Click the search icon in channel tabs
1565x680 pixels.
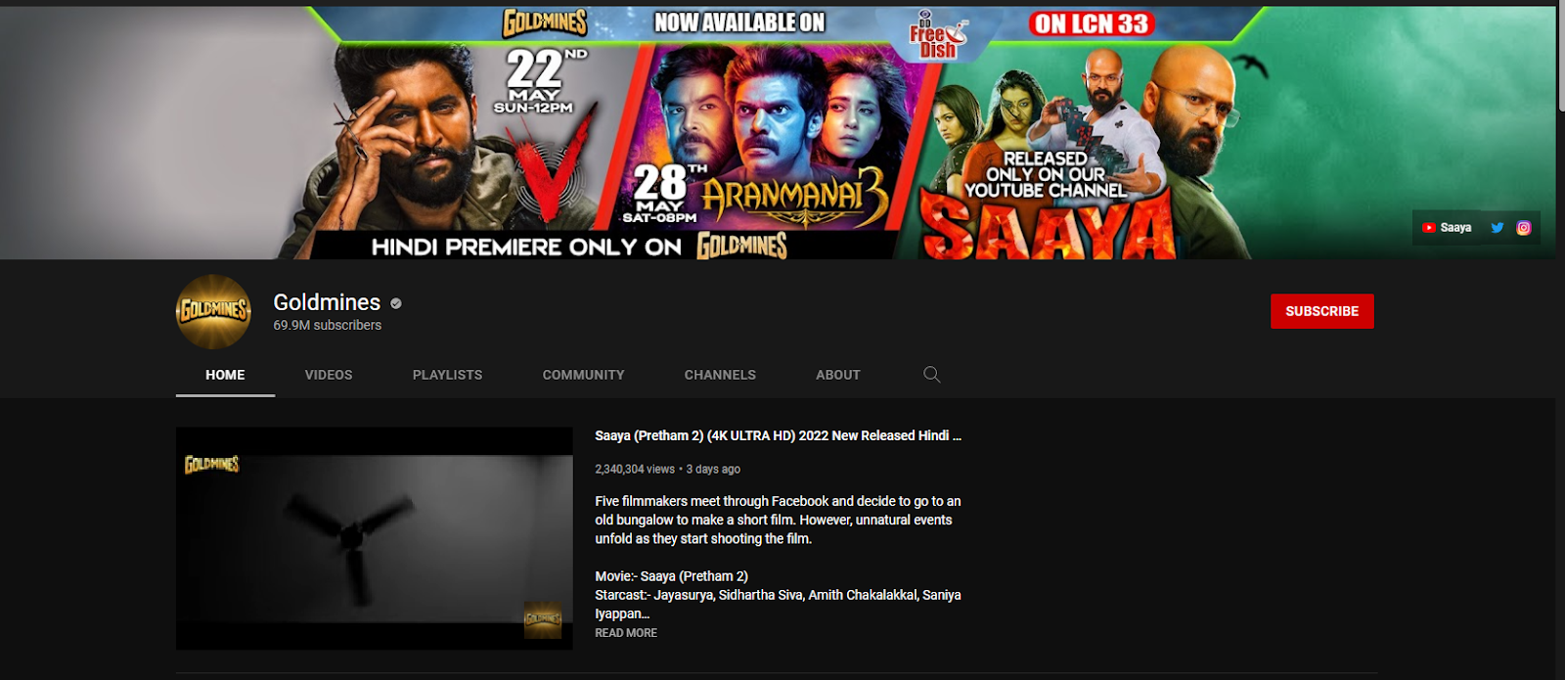click(931, 375)
